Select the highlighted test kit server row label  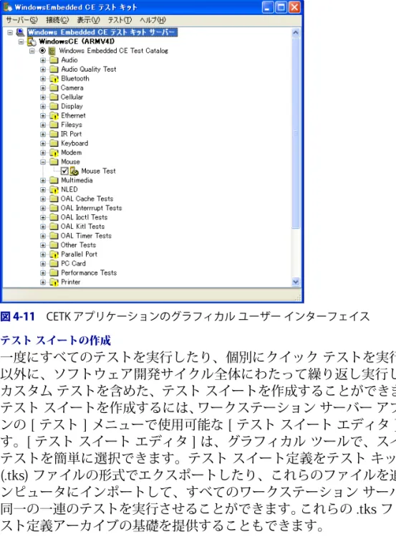(102, 32)
